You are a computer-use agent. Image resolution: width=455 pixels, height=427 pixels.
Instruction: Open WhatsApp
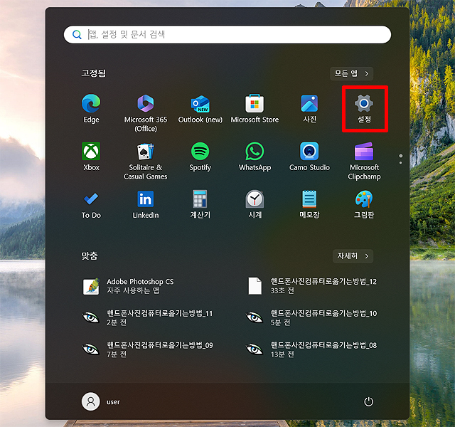point(255,157)
